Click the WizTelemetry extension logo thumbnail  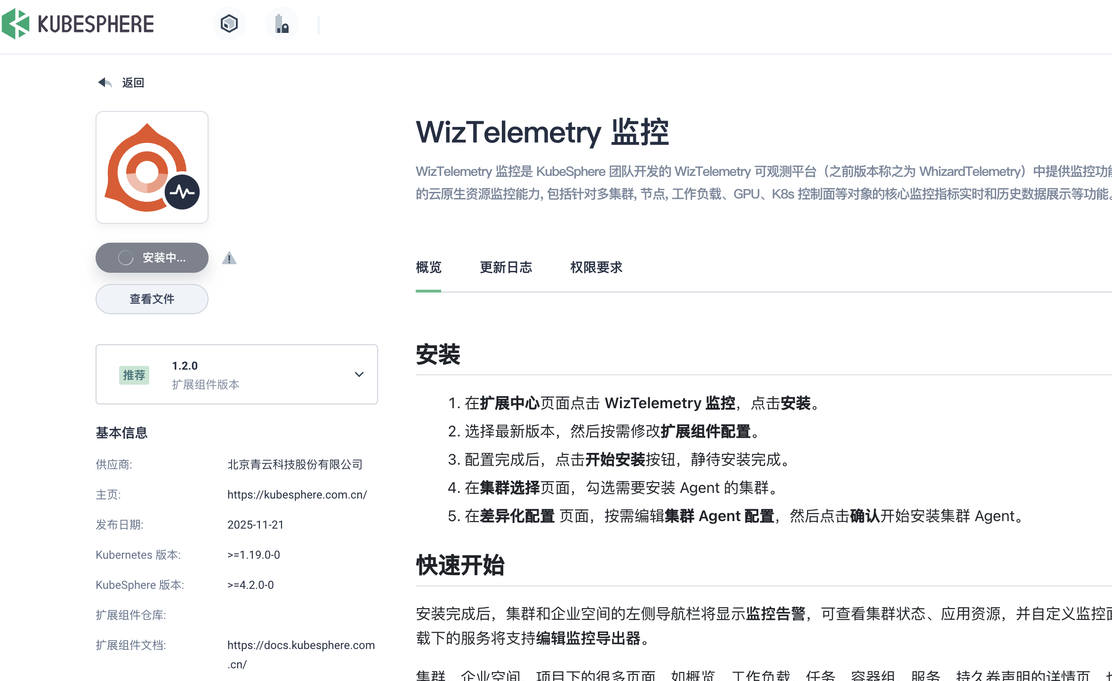tap(152, 167)
